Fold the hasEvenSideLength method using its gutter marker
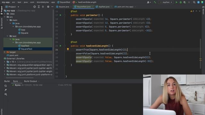205x115 pixels. pyautogui.click(x=65, y=46)
